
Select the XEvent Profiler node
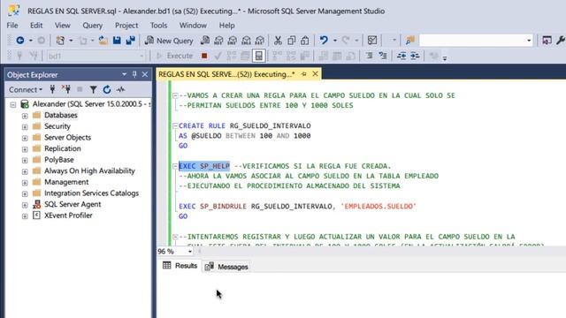pos(68,216)
